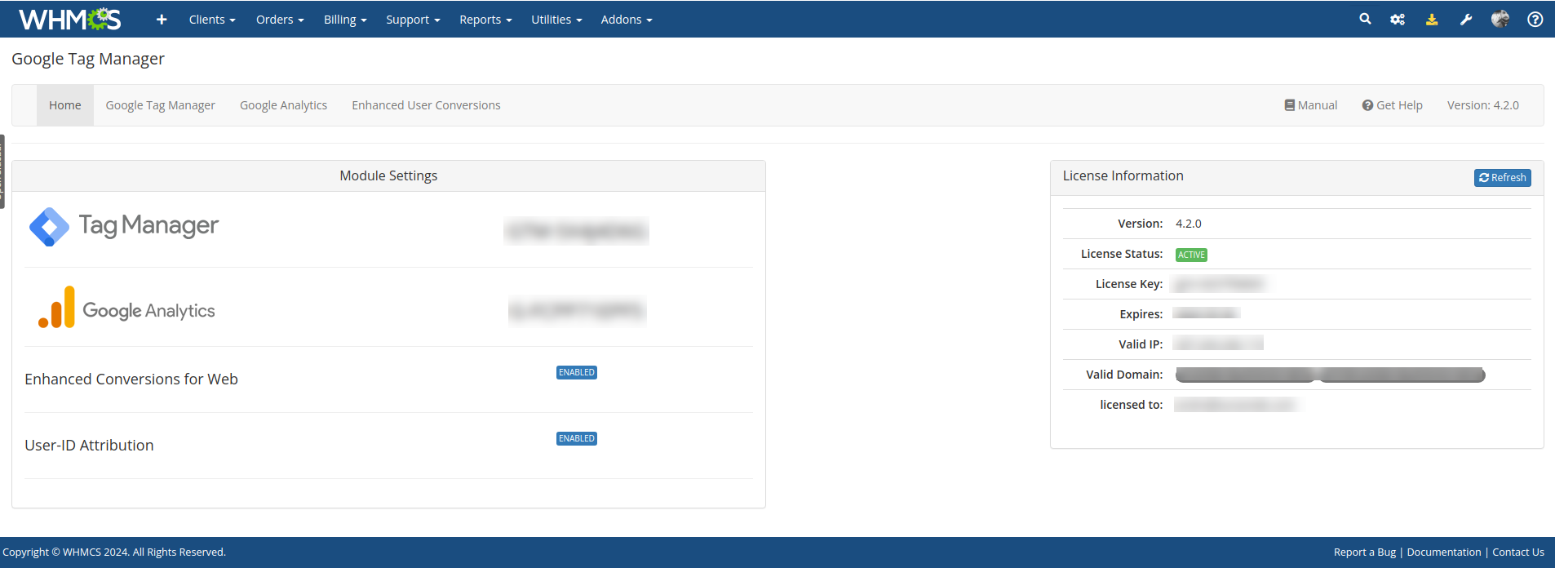The height and width of the screenshot is (568, 1555).
Task: Click the yellow download update icon
Action: click(x=1432, y=19)
